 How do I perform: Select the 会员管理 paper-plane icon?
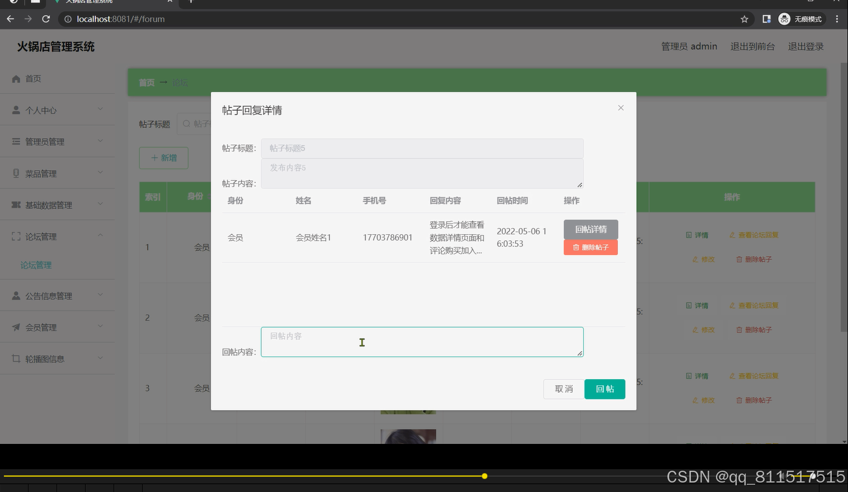(16, 327)
